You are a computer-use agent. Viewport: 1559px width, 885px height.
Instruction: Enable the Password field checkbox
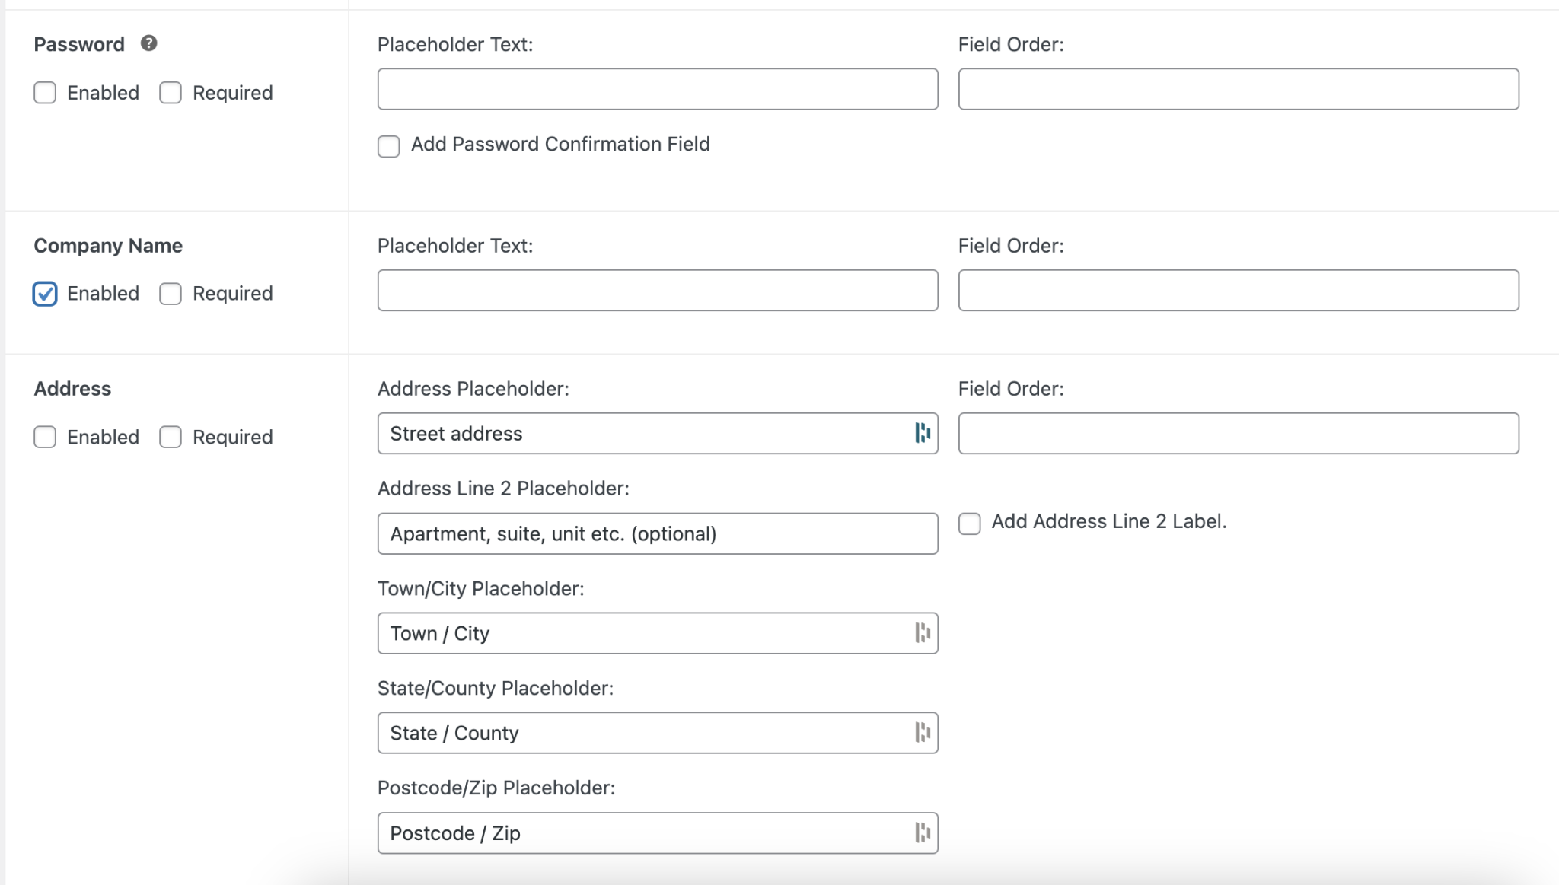[45, 93]
